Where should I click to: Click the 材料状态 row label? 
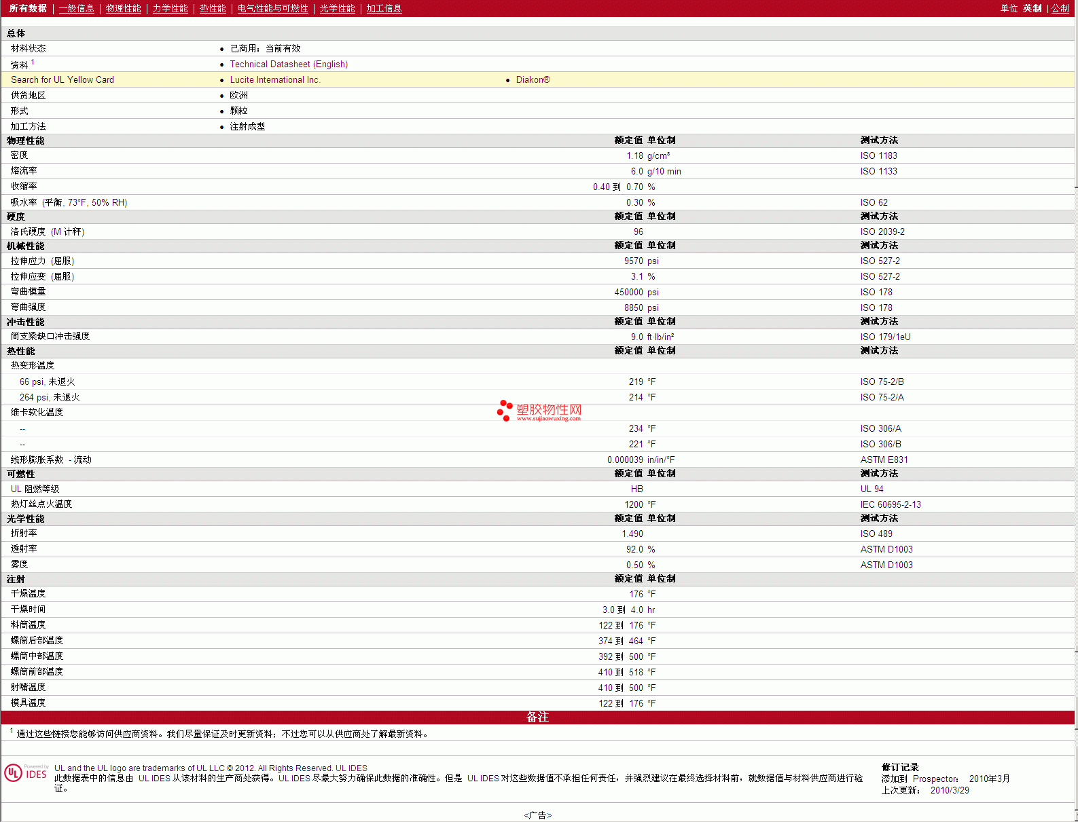pos(28,49)
